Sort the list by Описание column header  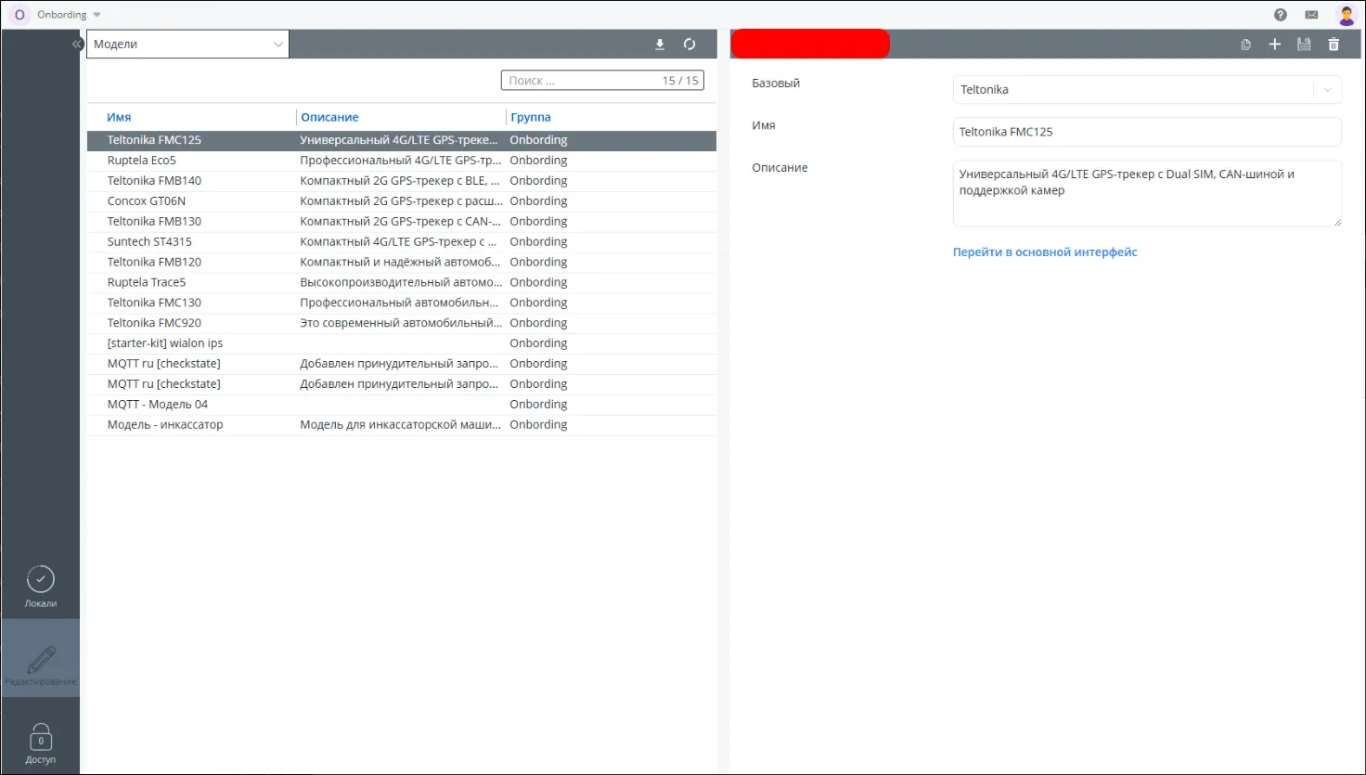point(329,118)
